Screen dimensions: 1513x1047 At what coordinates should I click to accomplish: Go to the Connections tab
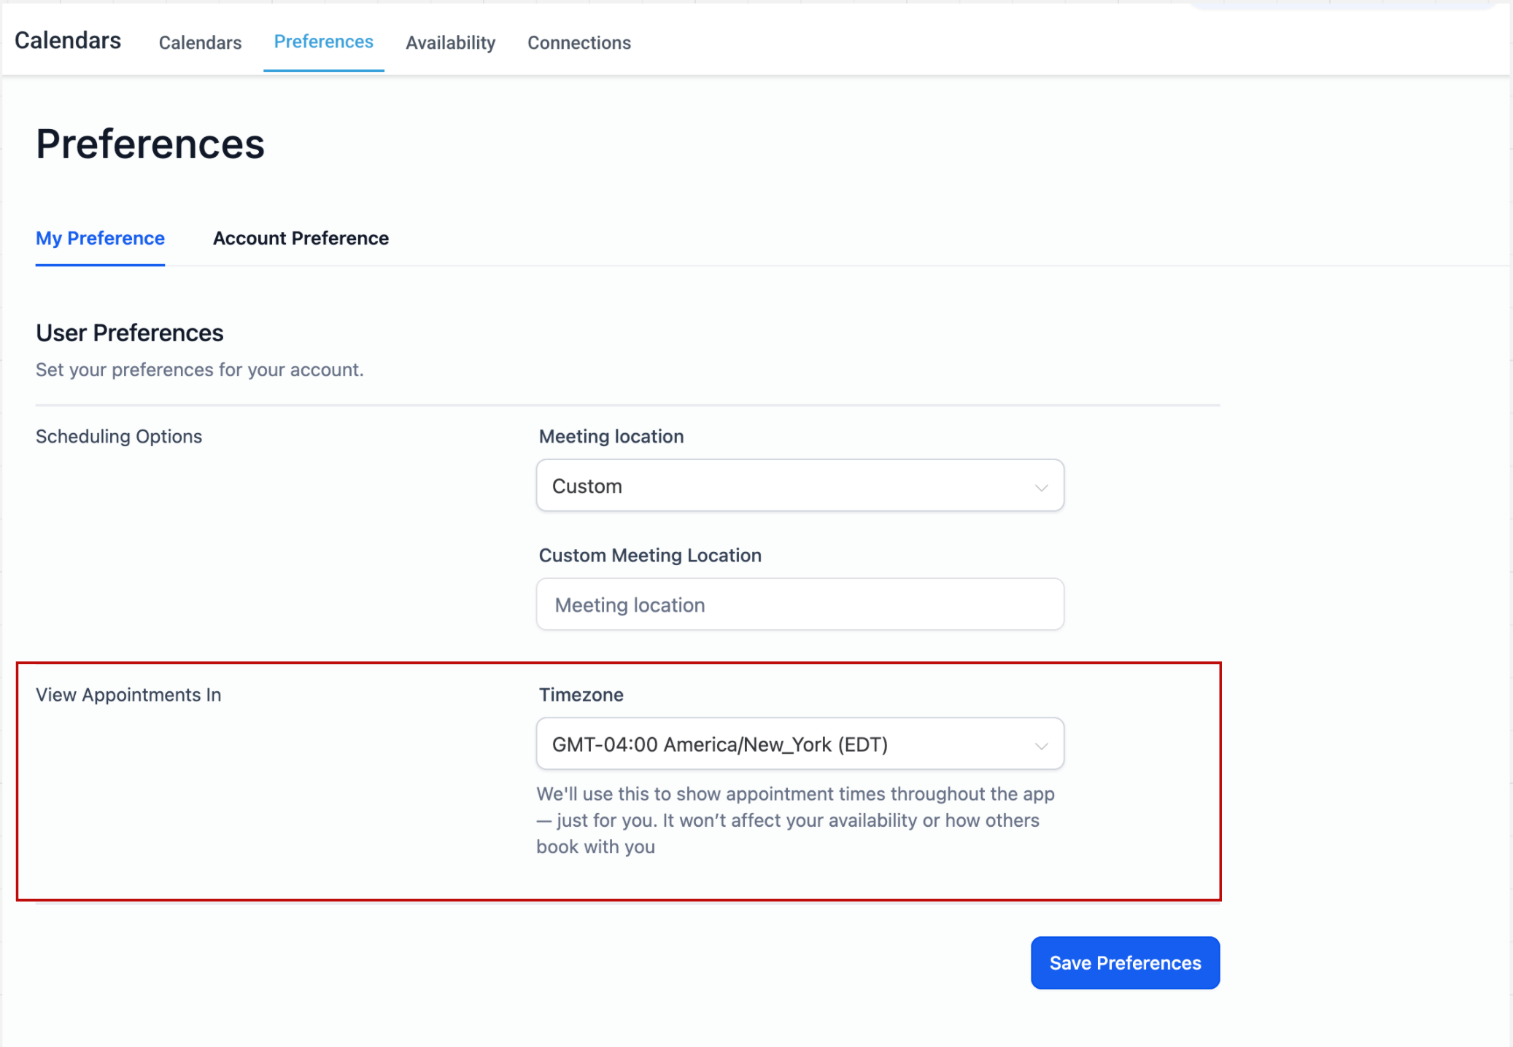point(578,42)
